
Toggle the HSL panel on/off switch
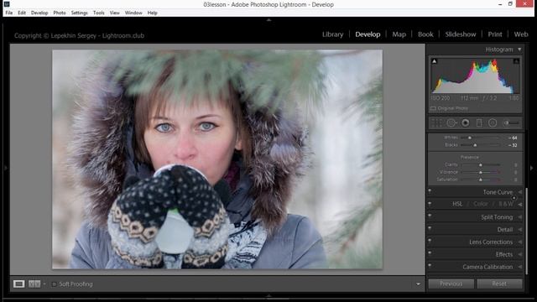[x=430, y=203]
